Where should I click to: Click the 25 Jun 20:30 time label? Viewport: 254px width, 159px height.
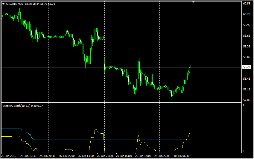(47, 156)
